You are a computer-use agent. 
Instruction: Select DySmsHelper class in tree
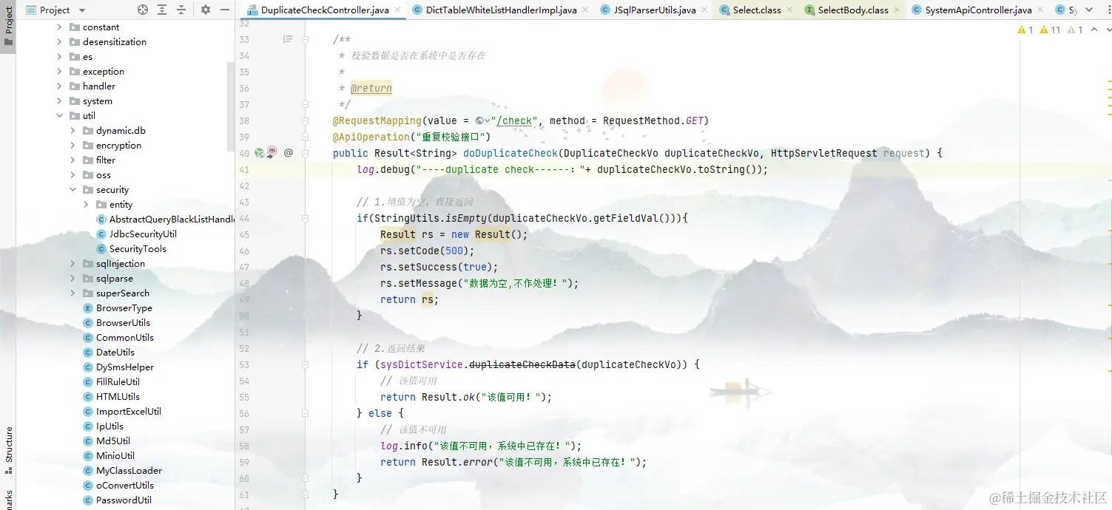tap(118, 367)
